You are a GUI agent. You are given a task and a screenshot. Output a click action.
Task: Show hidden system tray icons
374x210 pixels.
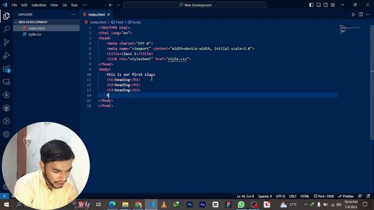(306, 205)
